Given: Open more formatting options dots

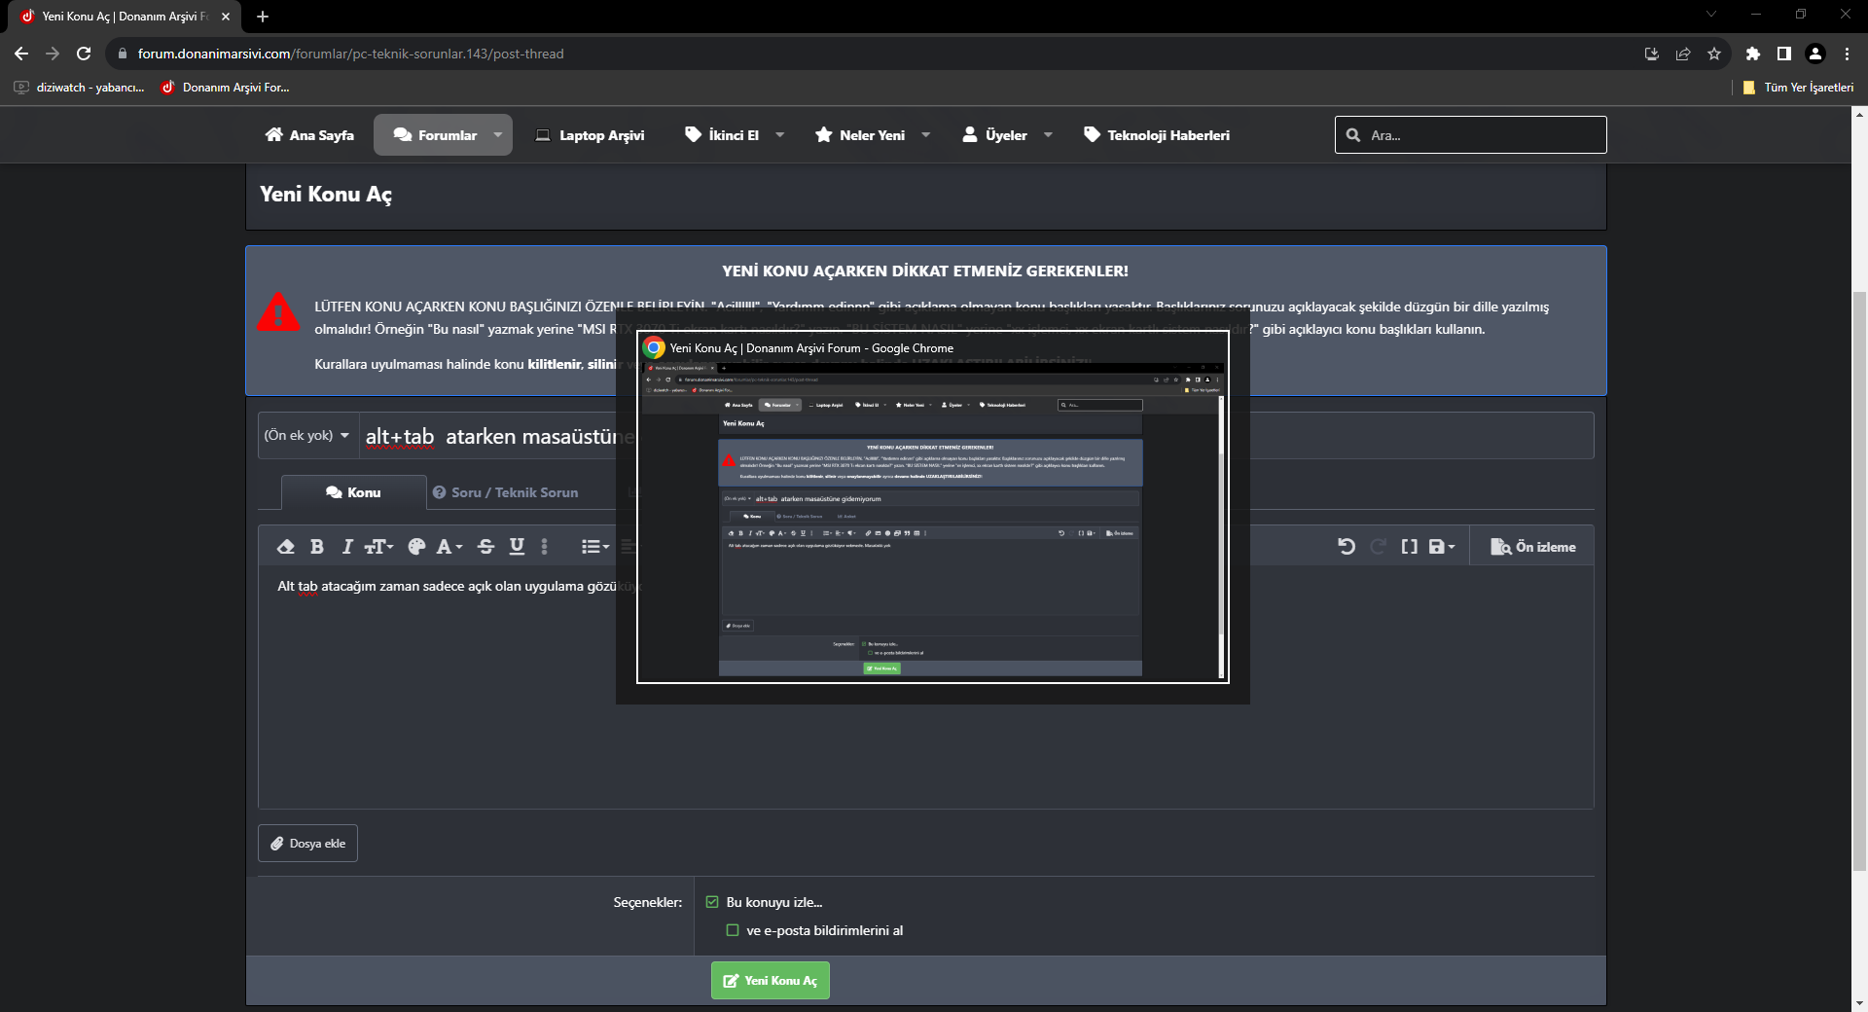Looking at the screenshot, I should point(545,547).
